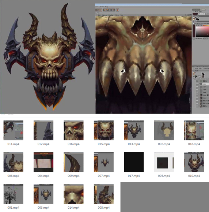Image resolution: width=209 pixels, height=212 pixels.
Task: Open the 014.mp4 video thumbnail
Action: click(x=73, y=194)
